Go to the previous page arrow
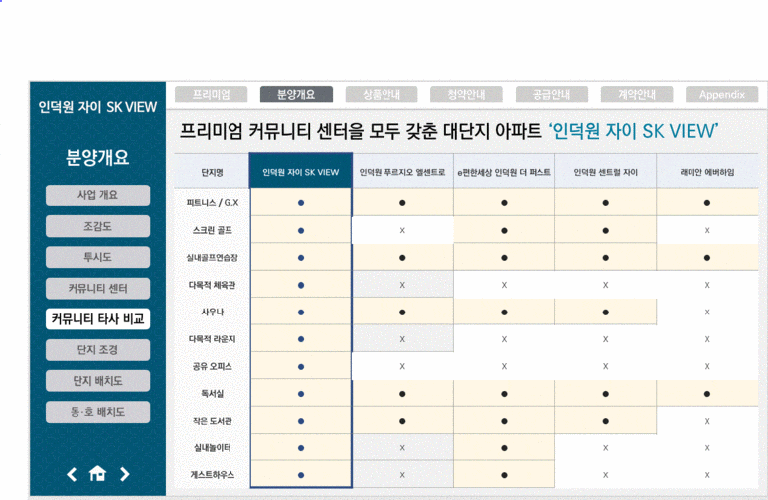The width and height of the screenshot is (768, 500). point(72,474)
